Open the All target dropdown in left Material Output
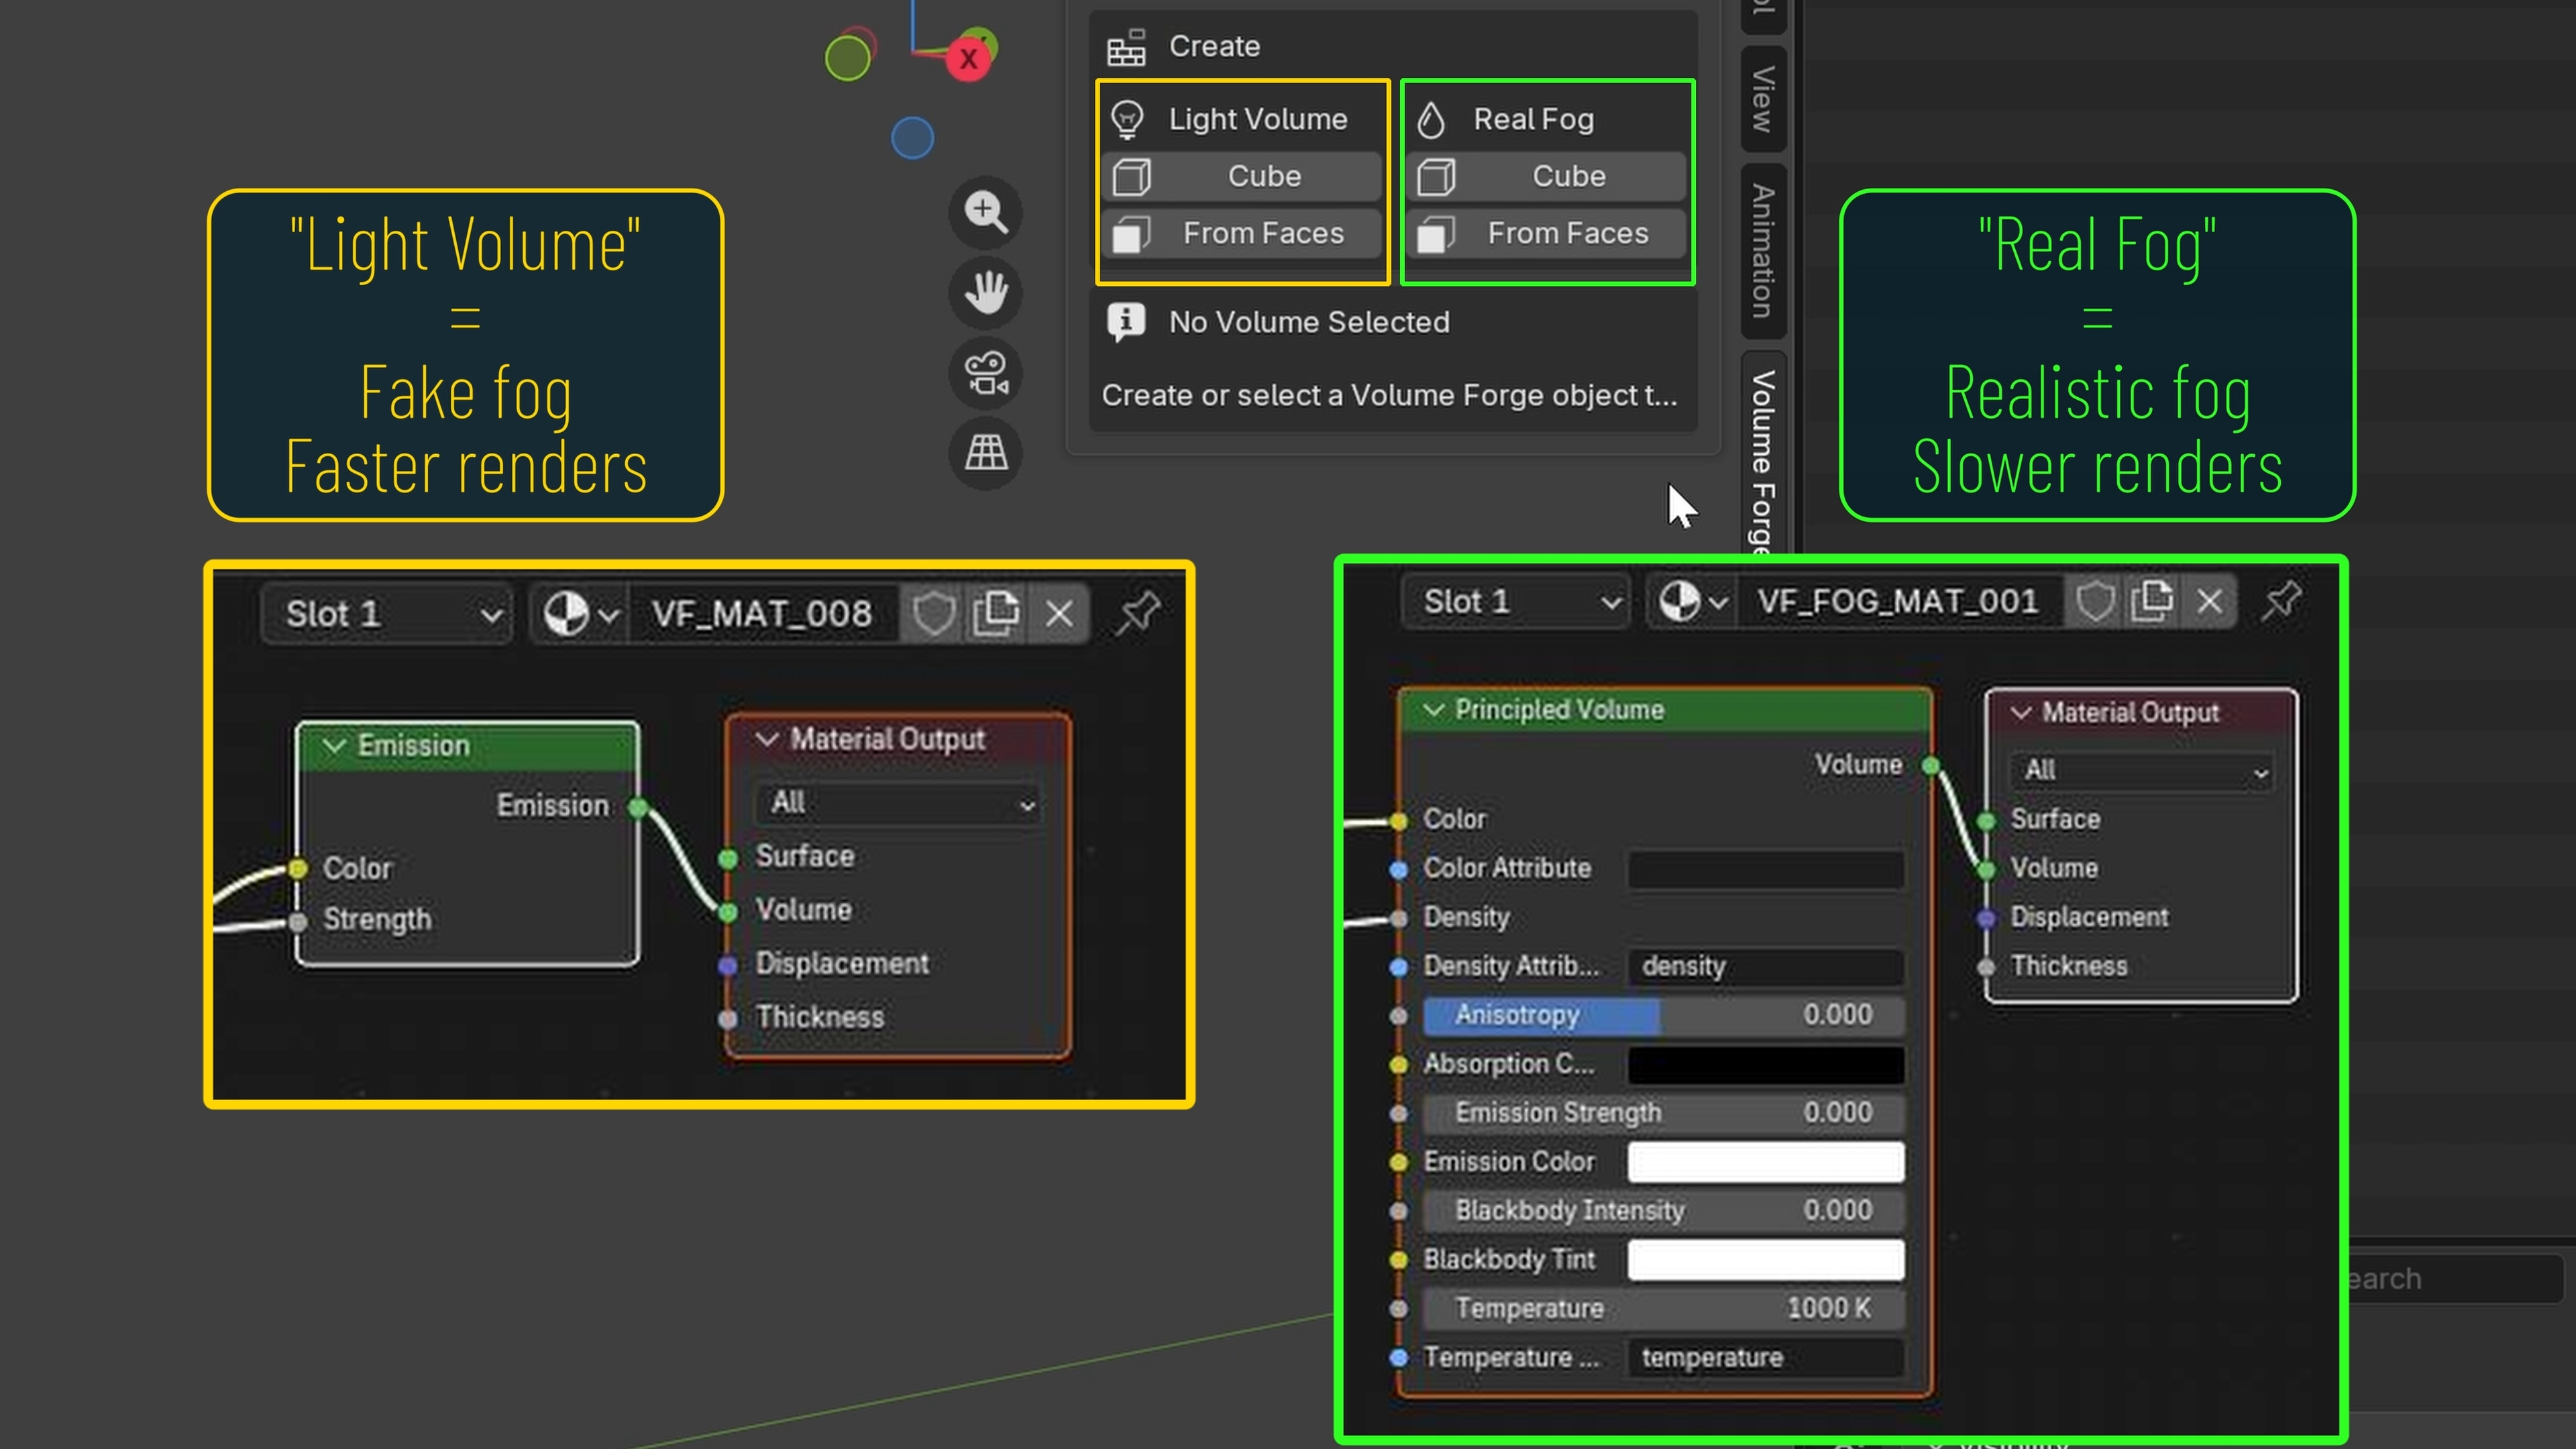Viewport: 2576px width, 1449px height. [900, 803]
